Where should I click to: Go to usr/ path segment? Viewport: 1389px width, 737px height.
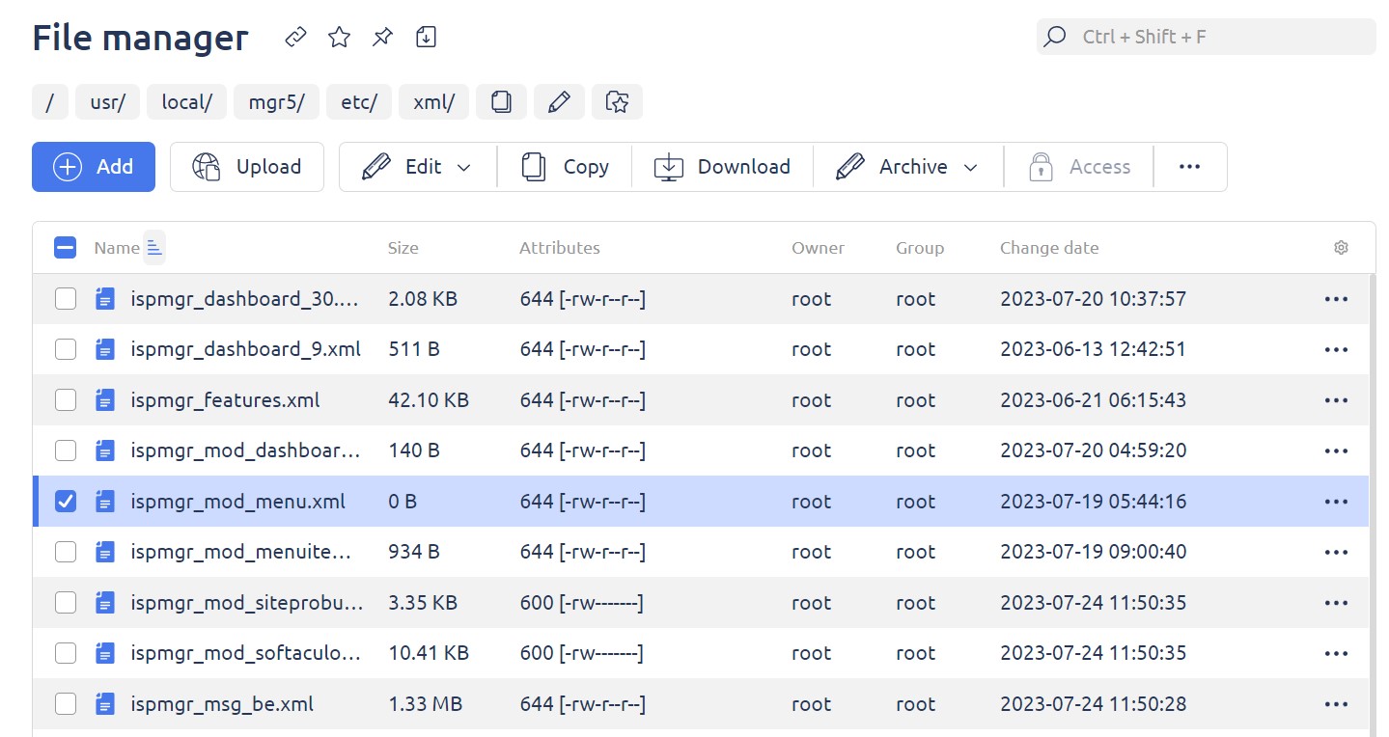click(107, 101)
